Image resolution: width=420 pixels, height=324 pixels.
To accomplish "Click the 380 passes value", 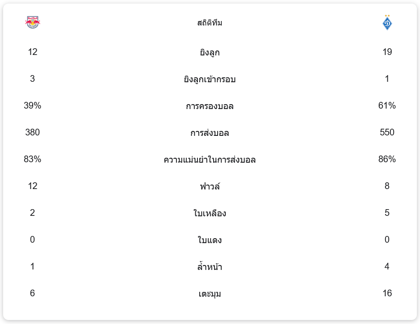I will tap(32, 132).
